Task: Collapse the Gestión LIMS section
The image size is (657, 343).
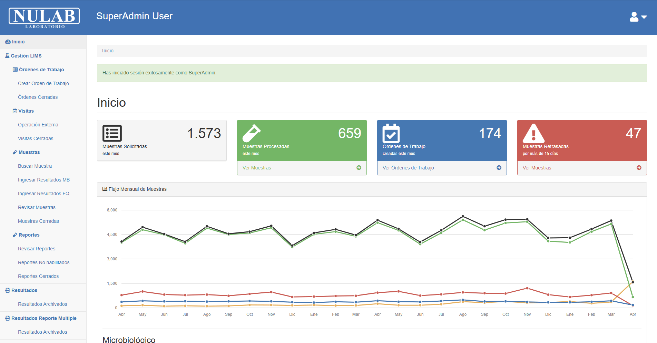Action: pyautogui.click(x=26, y=55)
